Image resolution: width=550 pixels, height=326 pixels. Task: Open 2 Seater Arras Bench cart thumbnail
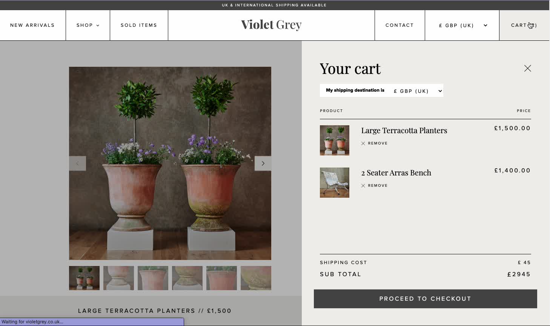coord(335,183)
